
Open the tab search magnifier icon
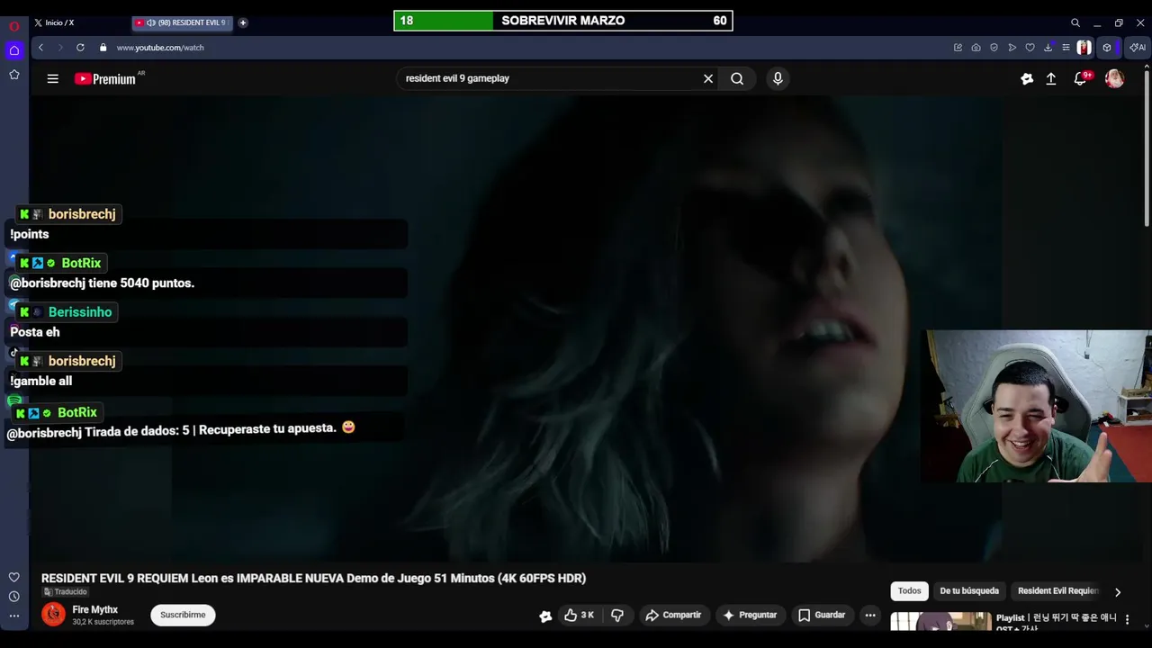(1075, 22)
